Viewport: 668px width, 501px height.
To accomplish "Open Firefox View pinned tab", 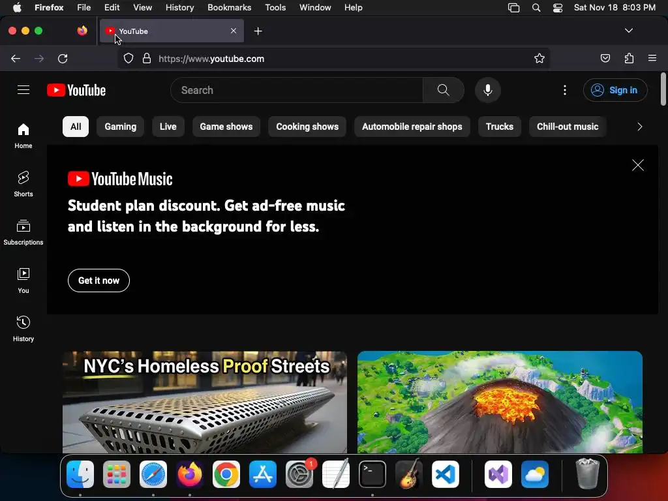I will click(x=82, y=31).
